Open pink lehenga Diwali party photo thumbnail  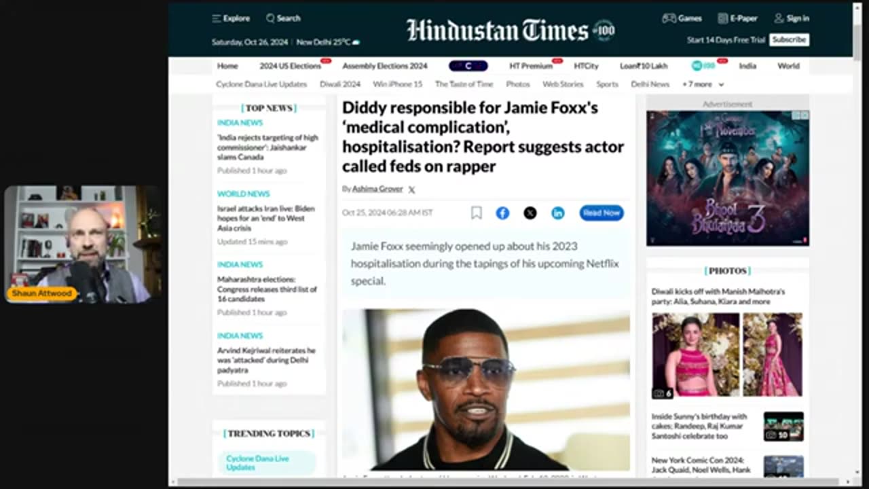(x=727, y=354)
